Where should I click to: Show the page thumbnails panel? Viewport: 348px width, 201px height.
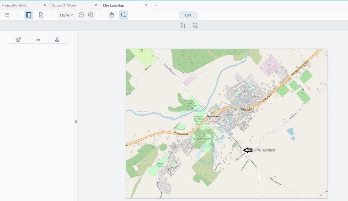[x=19, y=40]
